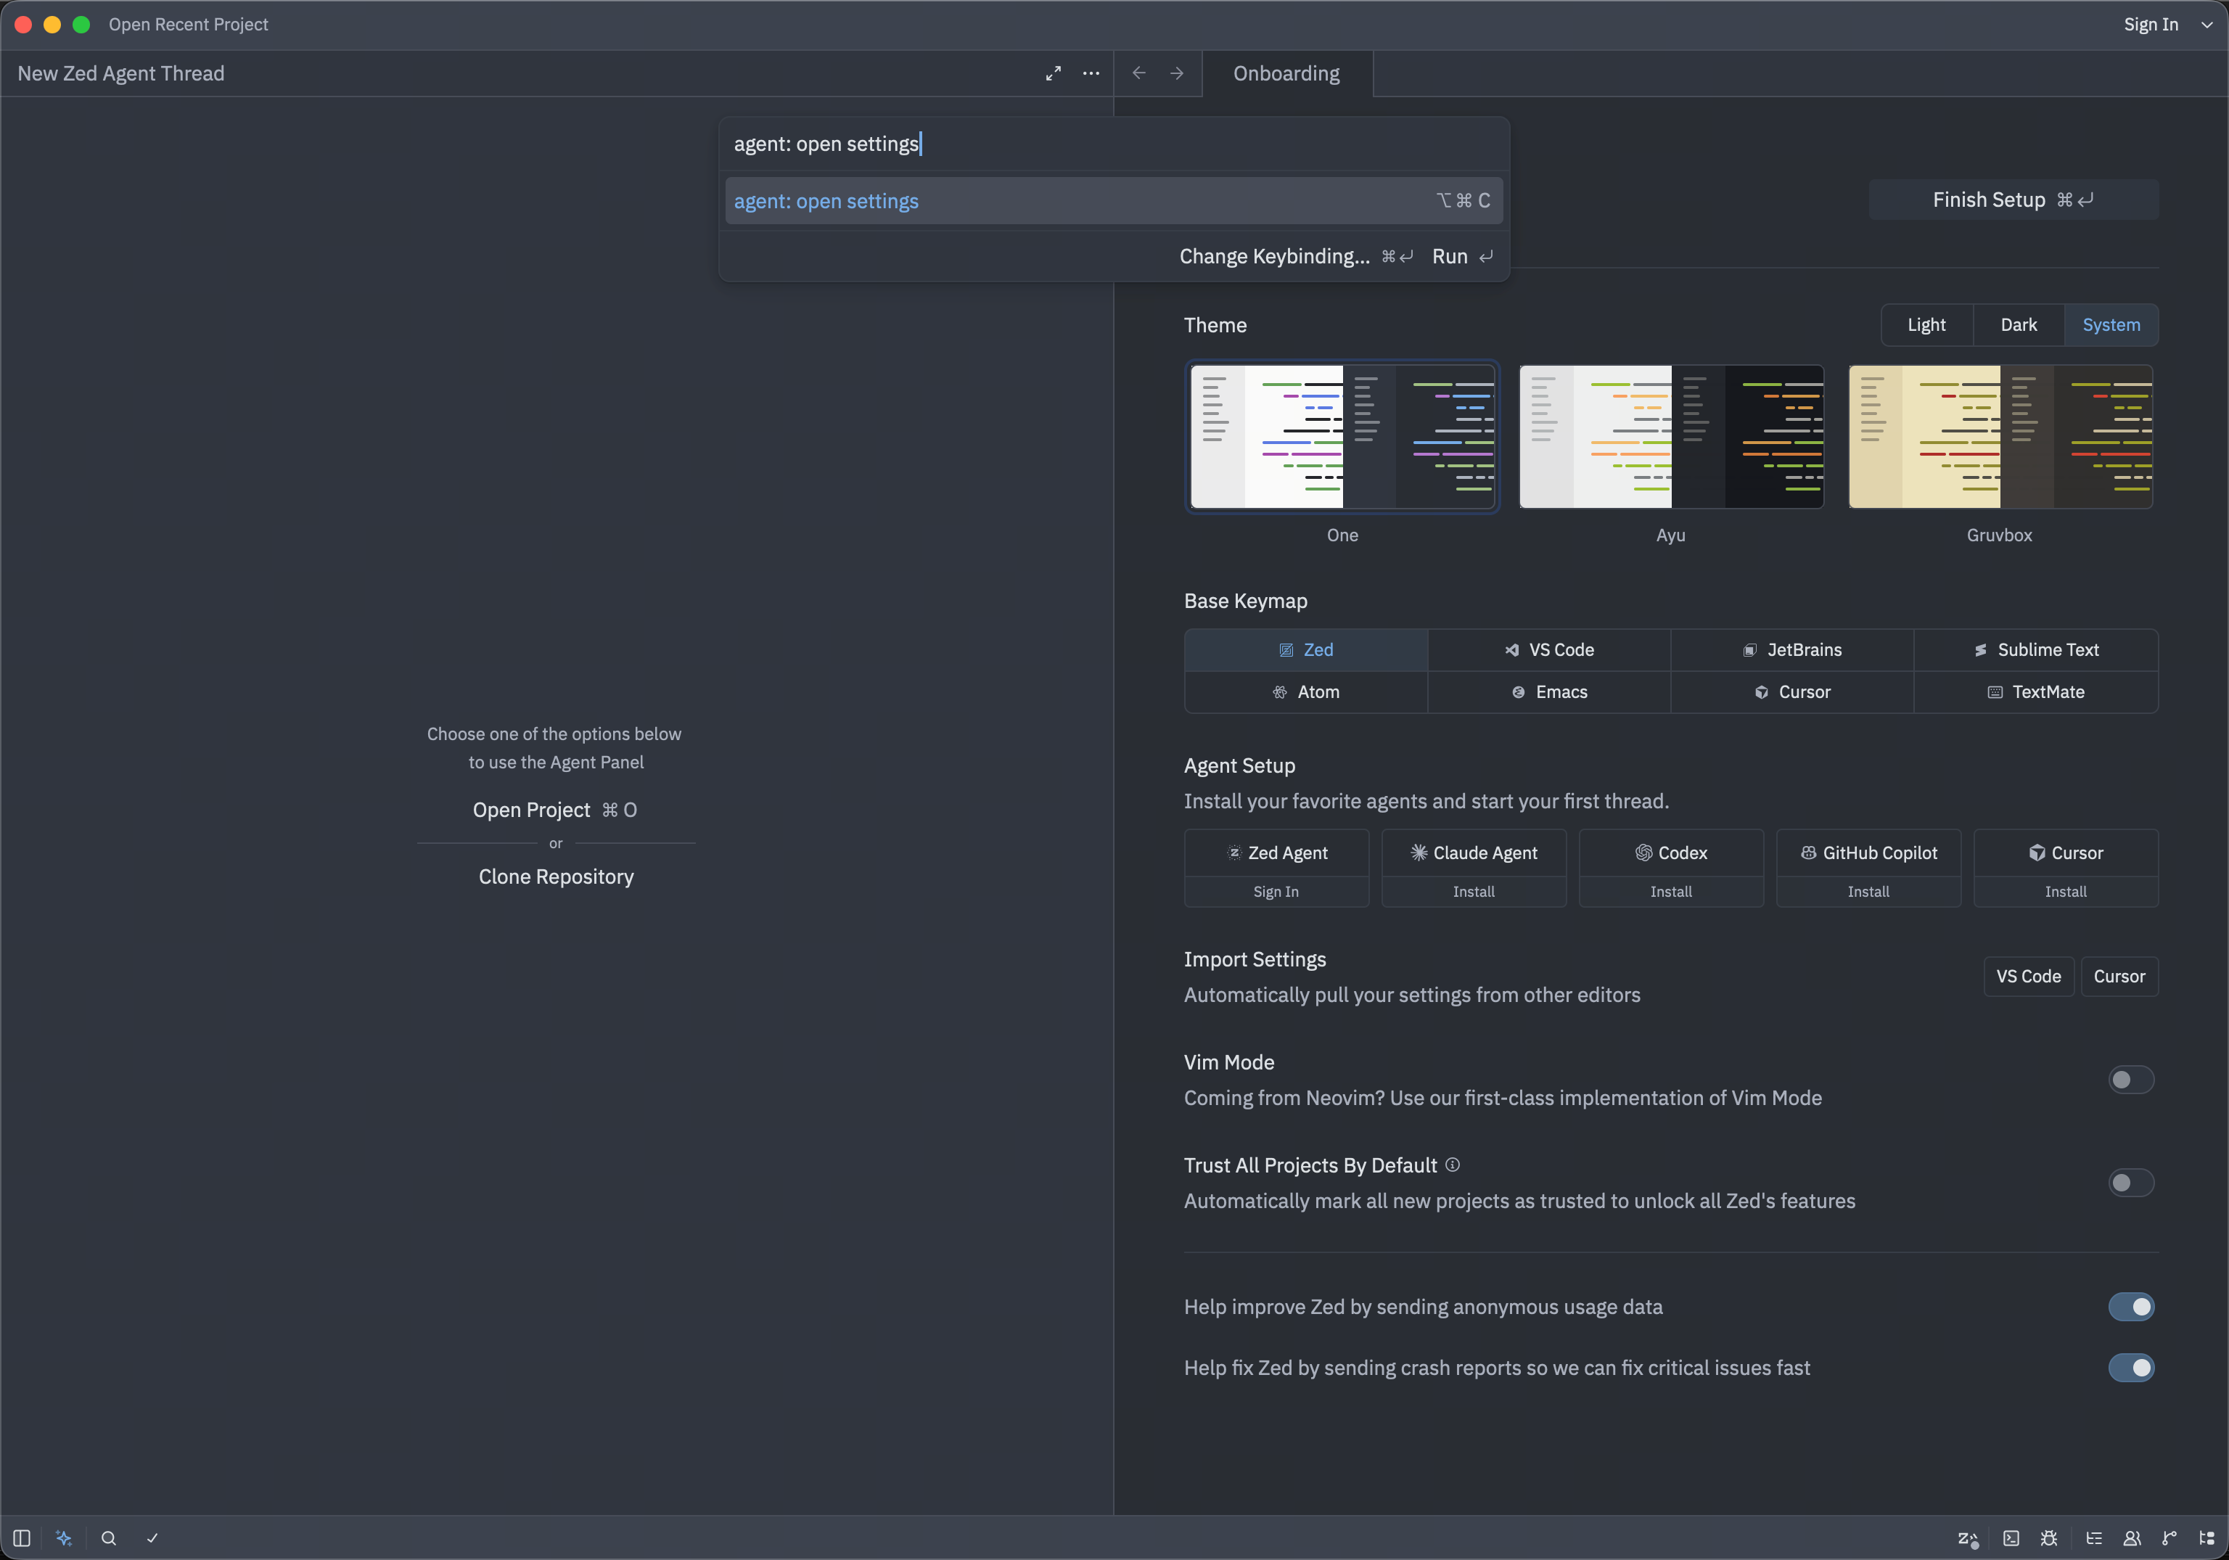Open the collaboration people icon
This screenshot has height=1560, width=2229.
click(2132, 1538)
